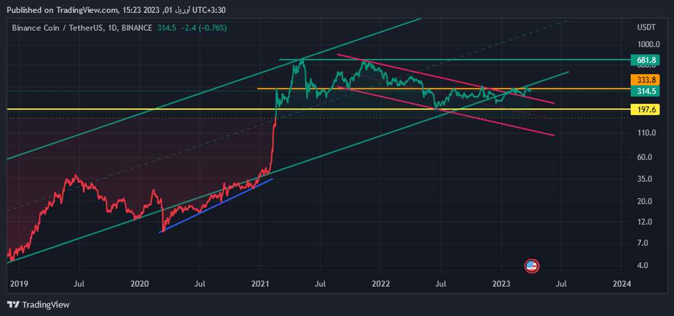This screenshot has height=316, width=674.
Task: Select the orange 333.8 price label
Action: tap(643, 79)
